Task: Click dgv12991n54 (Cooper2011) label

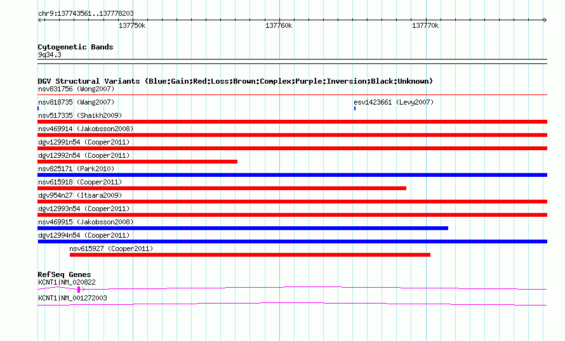Action: 84,142
